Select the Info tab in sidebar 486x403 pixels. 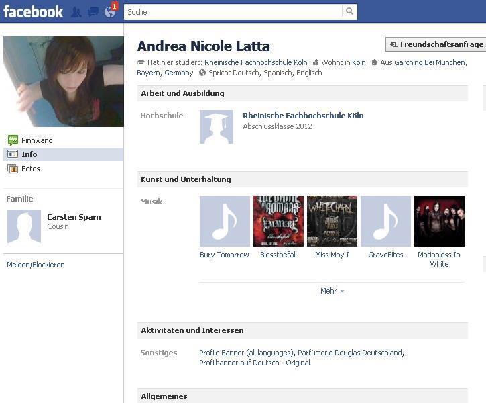63,154
